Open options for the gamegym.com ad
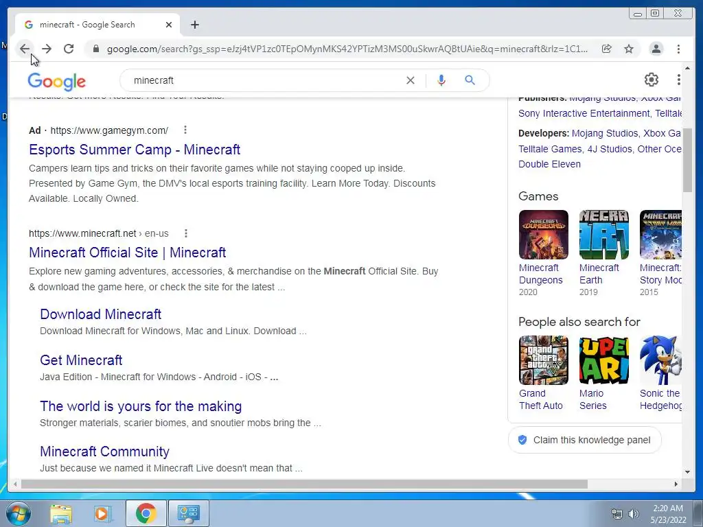This screenshot has width=703, height=527. [185, 130]
